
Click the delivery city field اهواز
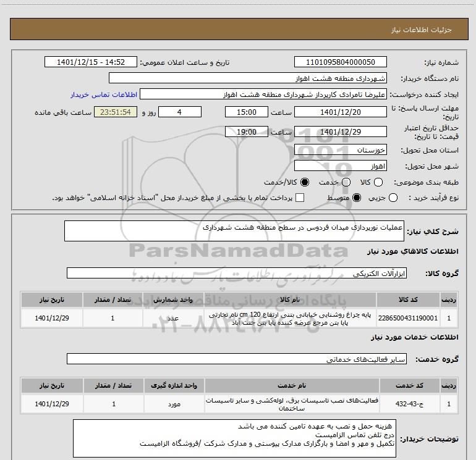(x=340, y=165)
